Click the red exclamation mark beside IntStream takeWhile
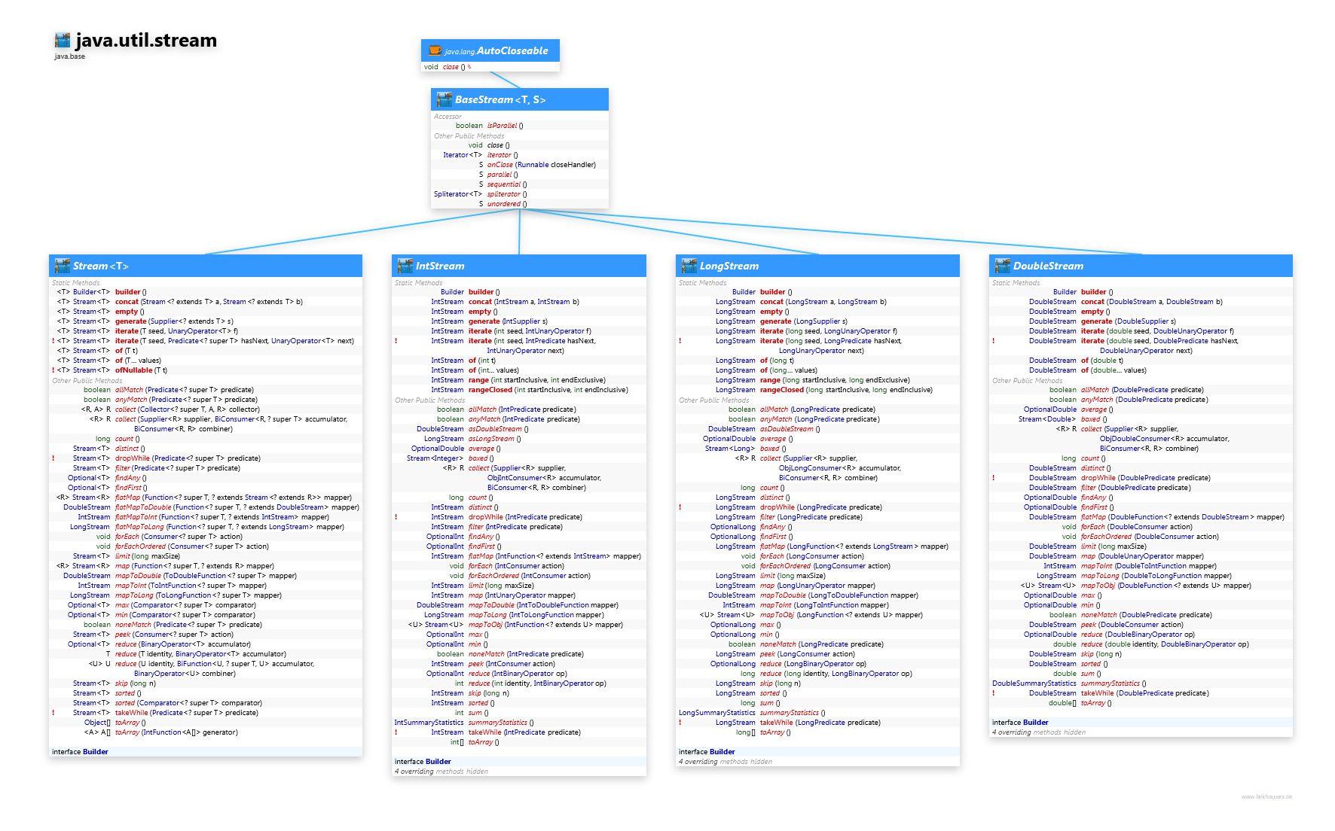 (396, 732)
